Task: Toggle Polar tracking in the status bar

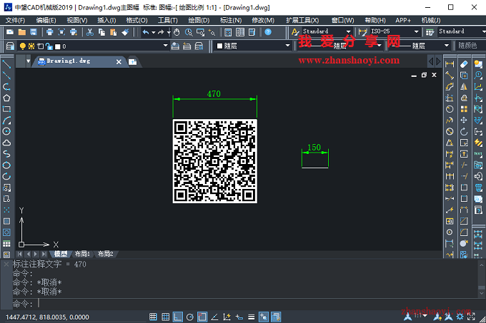Action: click(x=190, y=317)
